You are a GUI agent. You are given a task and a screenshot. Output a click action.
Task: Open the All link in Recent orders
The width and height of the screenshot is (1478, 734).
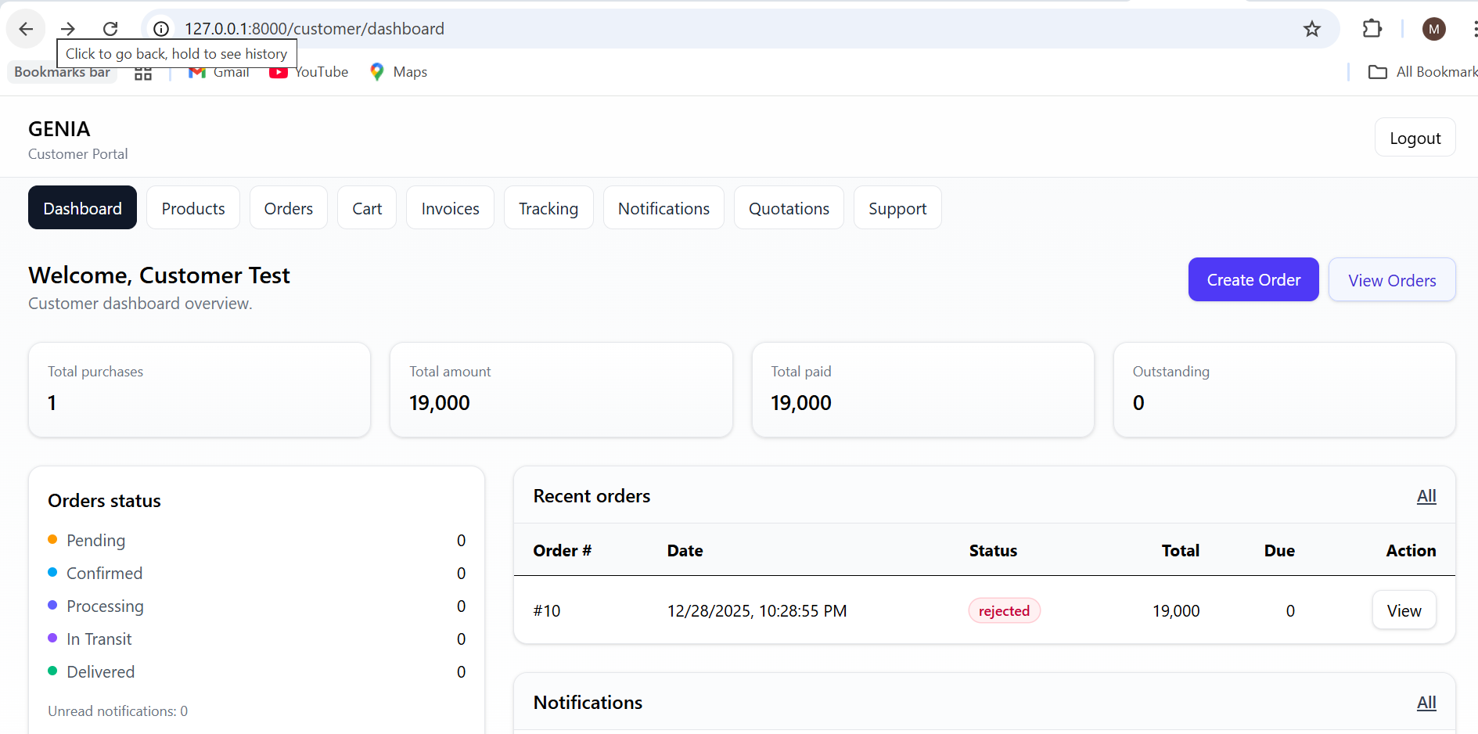(x=1426, y=495)
